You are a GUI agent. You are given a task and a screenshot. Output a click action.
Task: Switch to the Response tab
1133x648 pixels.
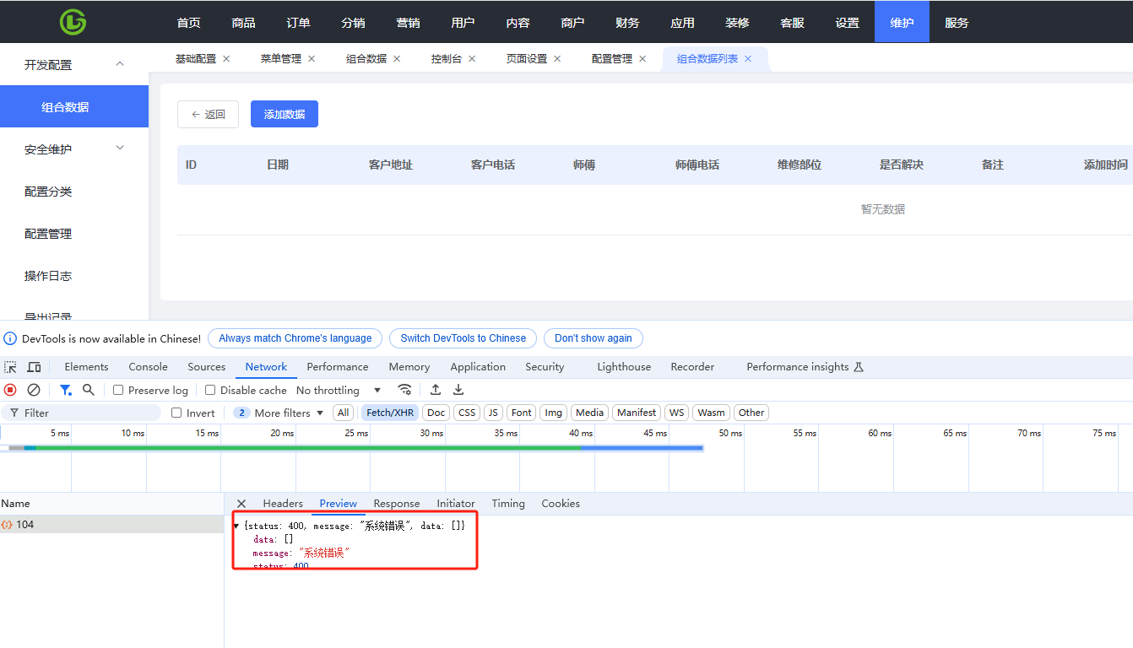click(397, 504)
